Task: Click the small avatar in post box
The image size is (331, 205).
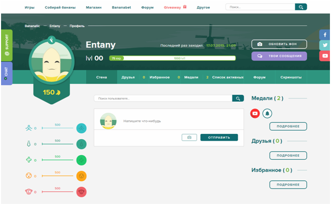Action: point(108,121)
